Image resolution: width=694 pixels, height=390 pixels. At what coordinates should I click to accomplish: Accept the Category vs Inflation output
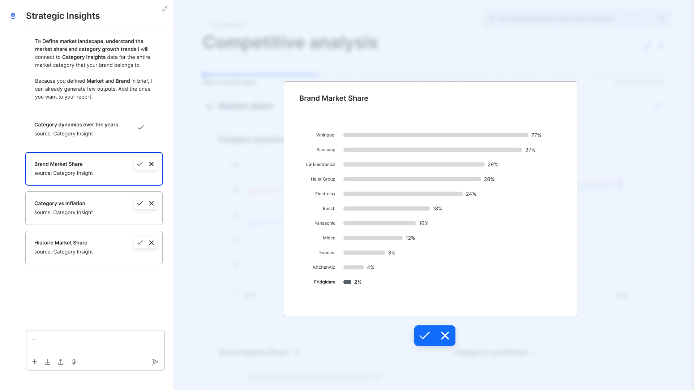coord(140,203)
